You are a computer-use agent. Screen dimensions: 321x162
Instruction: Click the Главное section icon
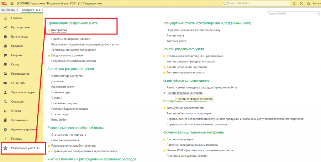click(x=6, y=18)
